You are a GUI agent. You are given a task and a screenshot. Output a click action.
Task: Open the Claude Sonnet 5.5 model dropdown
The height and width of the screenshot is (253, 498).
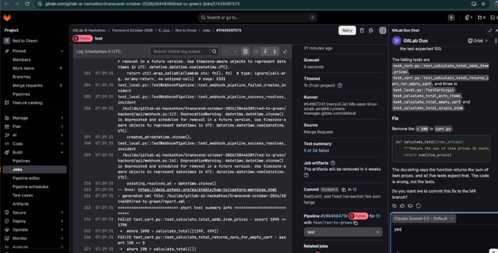(x=424, y=218)
